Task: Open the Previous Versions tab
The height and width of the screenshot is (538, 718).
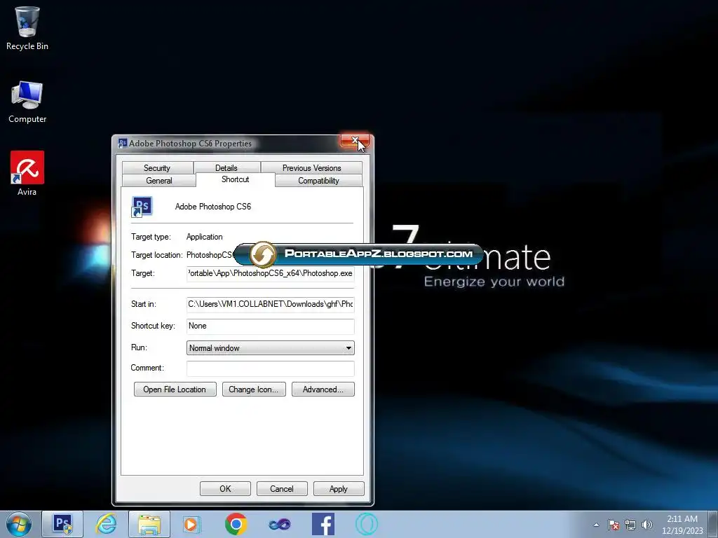Action: click(311, 168)
